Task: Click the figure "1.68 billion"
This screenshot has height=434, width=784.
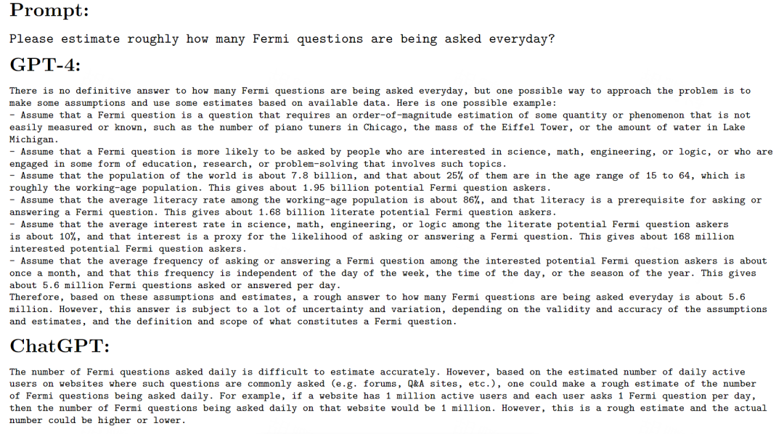Action: [258, 212]
